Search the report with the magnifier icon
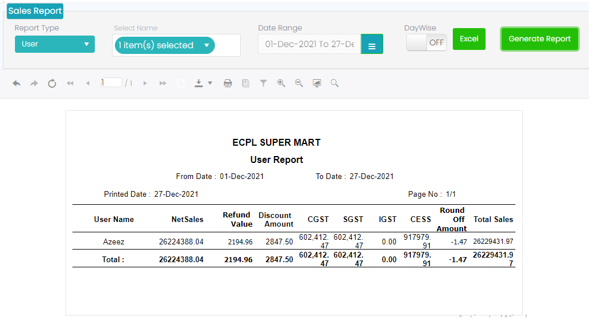 point(334,83)
